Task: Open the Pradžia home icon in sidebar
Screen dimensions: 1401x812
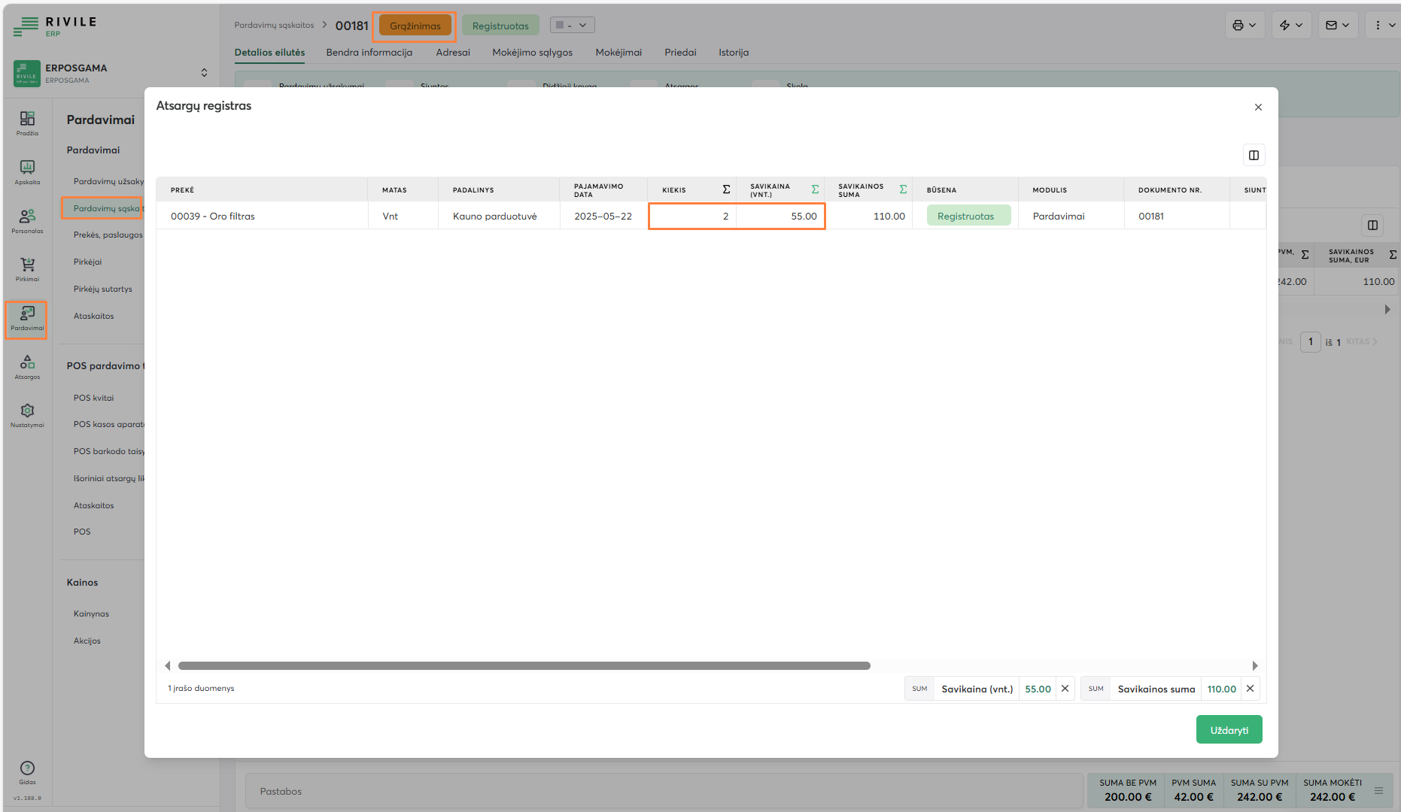Action: pyautogui.click(x=27, y=123)
